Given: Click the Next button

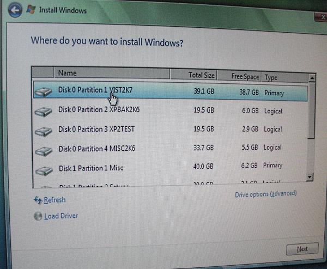Looking at the screenshot, I should (302, 249).
